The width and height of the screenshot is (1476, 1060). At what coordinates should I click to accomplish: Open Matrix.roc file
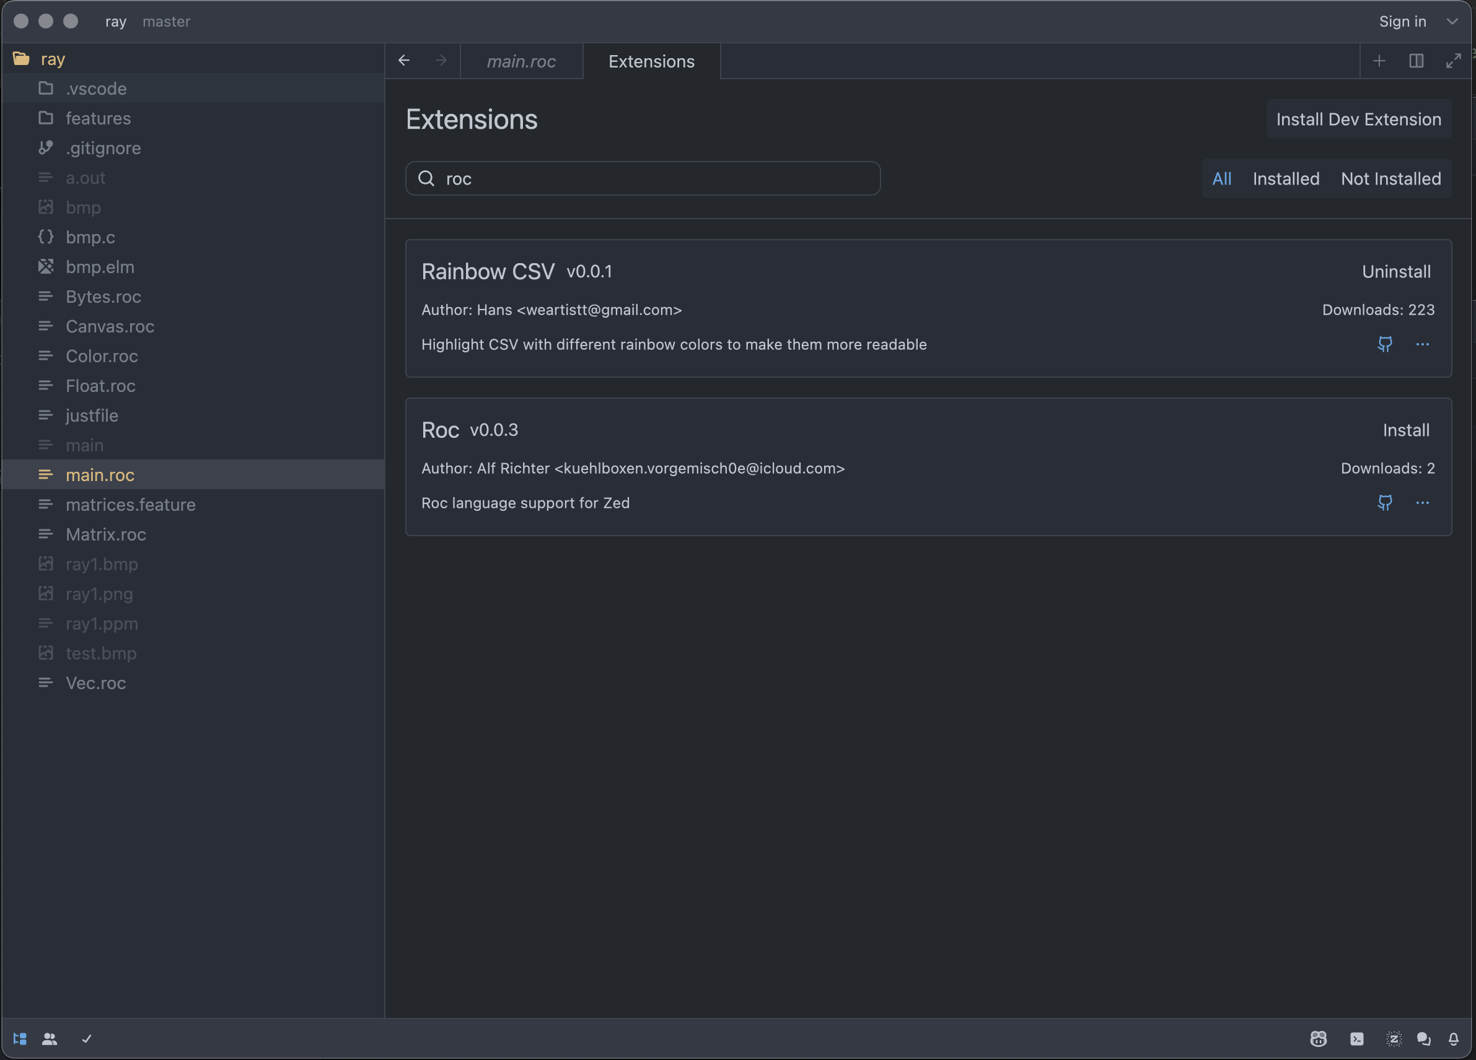tap(193, 534)
